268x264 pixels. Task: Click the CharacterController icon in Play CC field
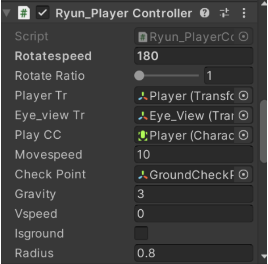point(143,136)
